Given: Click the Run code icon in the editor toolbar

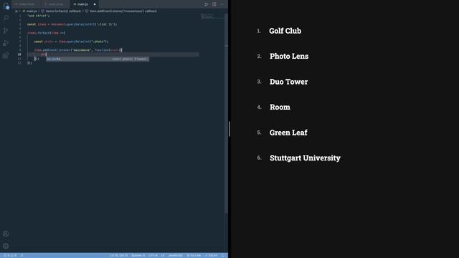Looking at the screenshot, I should (x=207, y=4).
